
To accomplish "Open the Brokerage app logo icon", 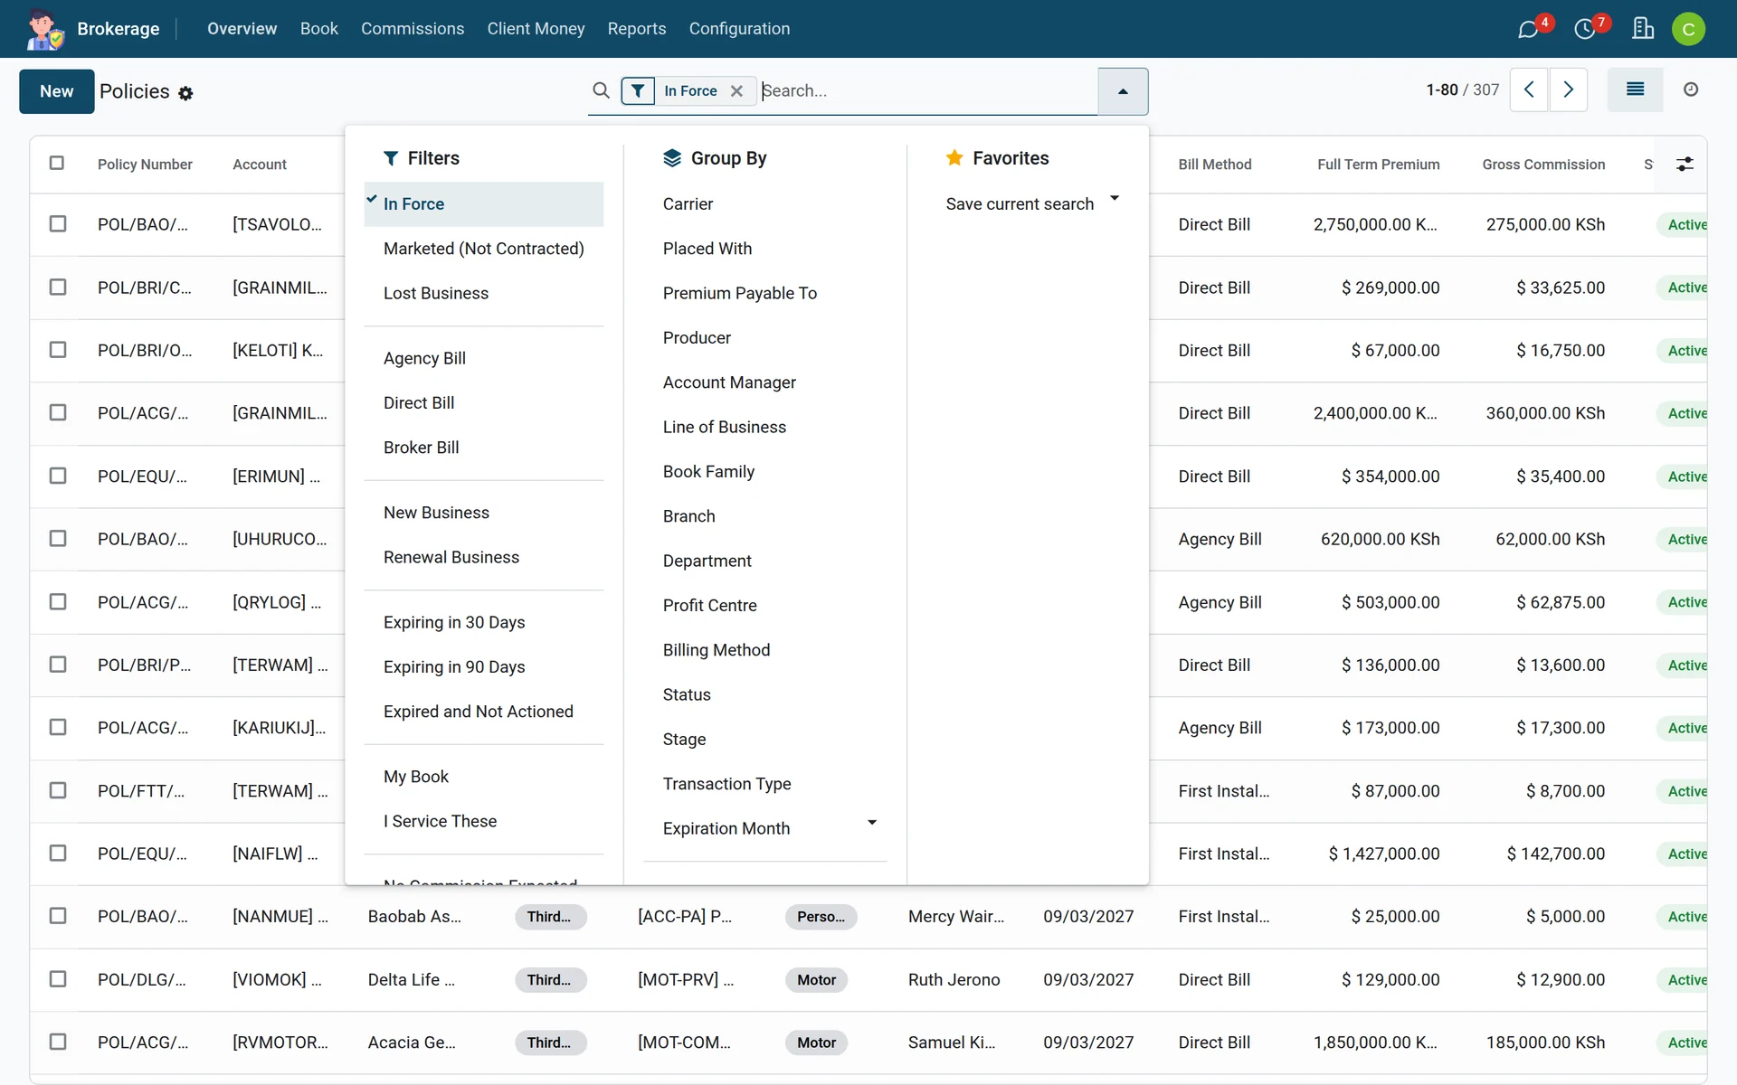I will [x=43, y=29].
